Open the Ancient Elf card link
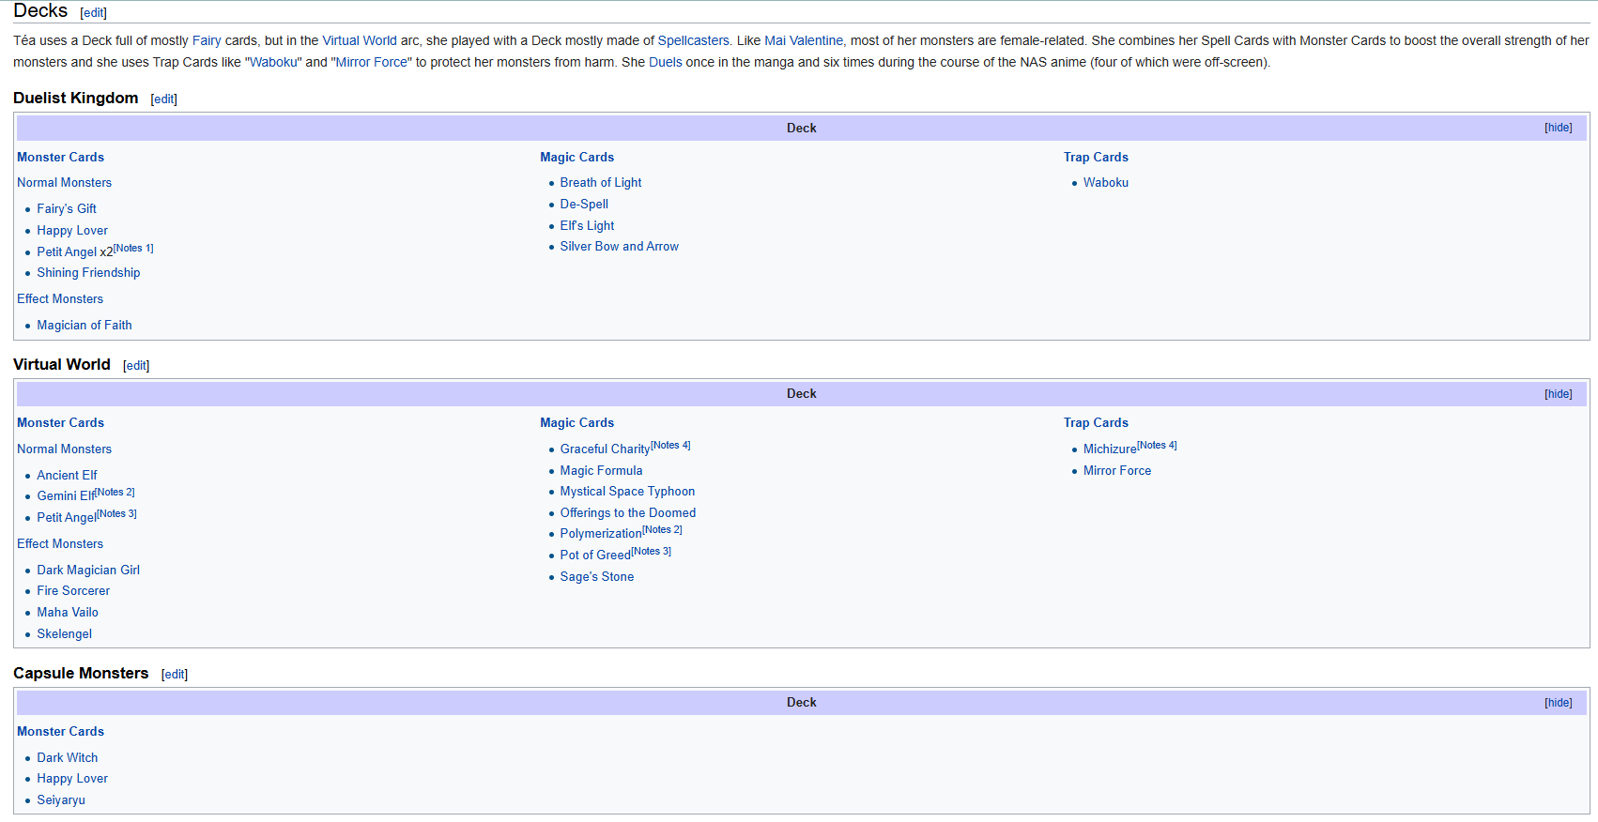The height and width of the screenshot is (822, 1598). (x=67, y=476)
